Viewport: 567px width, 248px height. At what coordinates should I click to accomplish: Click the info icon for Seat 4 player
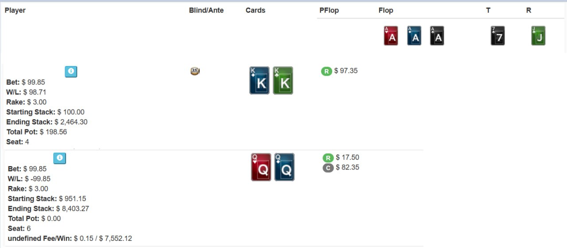coord(71,71)
